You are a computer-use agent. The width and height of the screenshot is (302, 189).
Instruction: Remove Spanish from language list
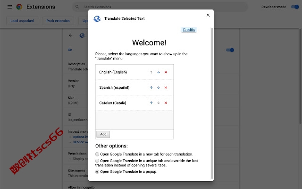(x=166, y=87)
